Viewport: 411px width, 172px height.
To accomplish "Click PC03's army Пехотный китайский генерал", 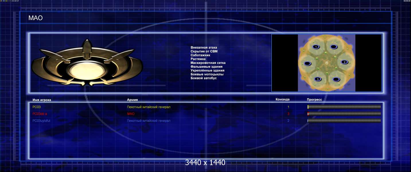I will 149,107.
